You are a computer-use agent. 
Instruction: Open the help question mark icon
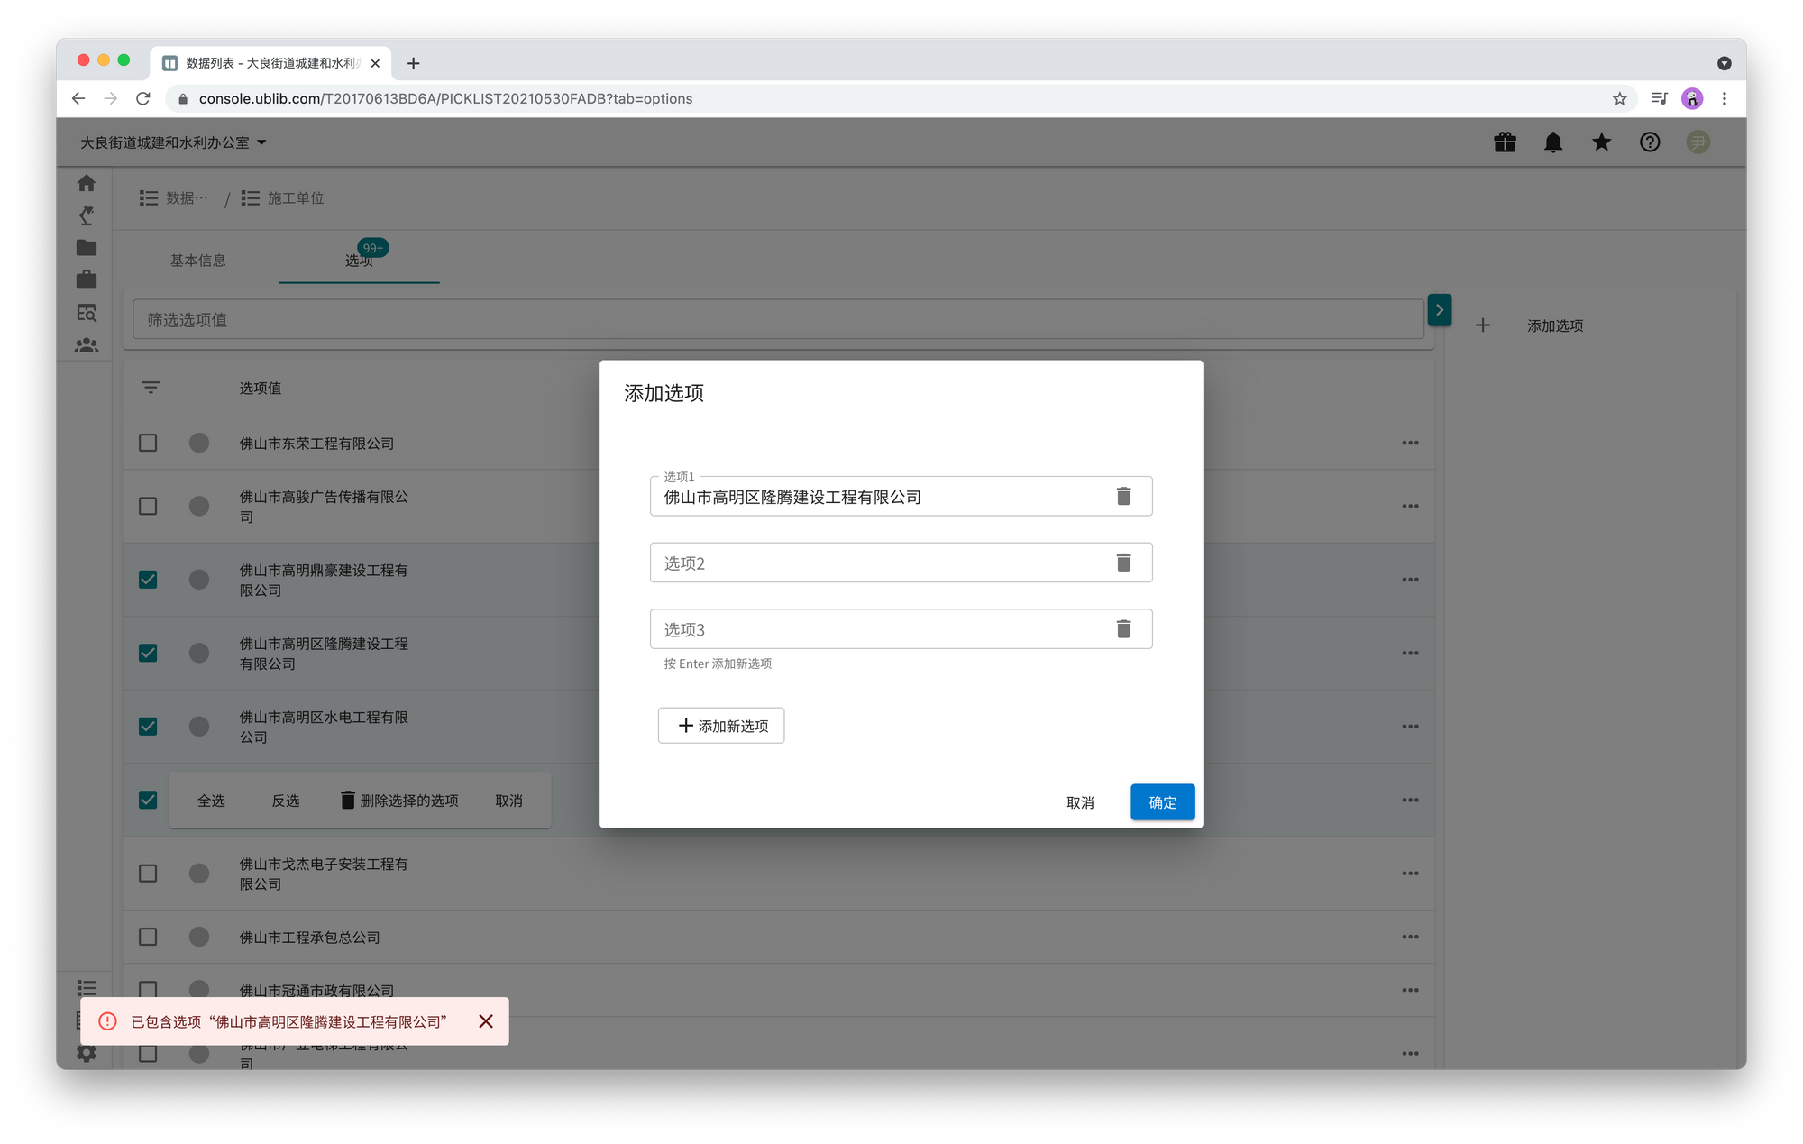pyautogui.click(x=1650, y=142)
